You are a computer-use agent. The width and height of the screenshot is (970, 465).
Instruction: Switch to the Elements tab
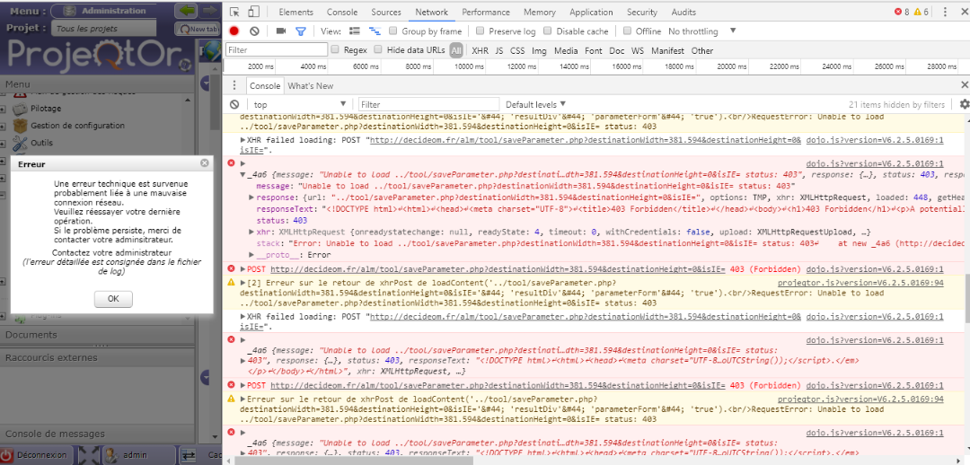(295, 13)
